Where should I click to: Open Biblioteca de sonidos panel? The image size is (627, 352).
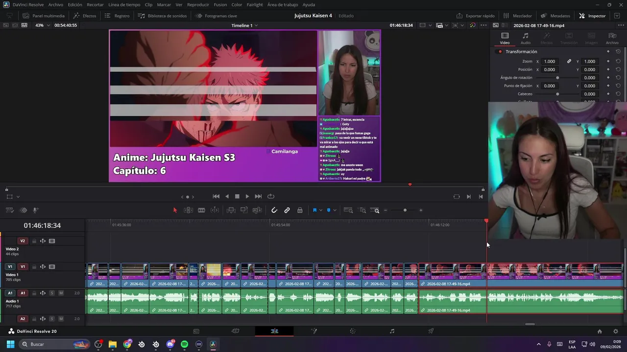[x=162, y=16]
